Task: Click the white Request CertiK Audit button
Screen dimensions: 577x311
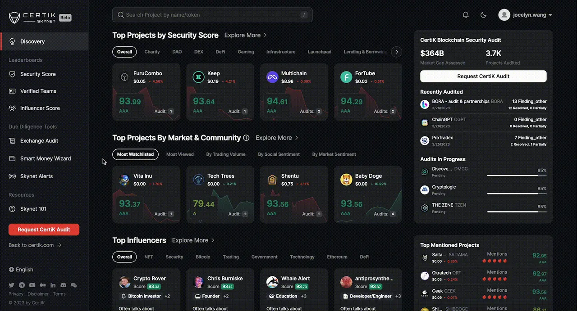Action: [x=483, y=76]
